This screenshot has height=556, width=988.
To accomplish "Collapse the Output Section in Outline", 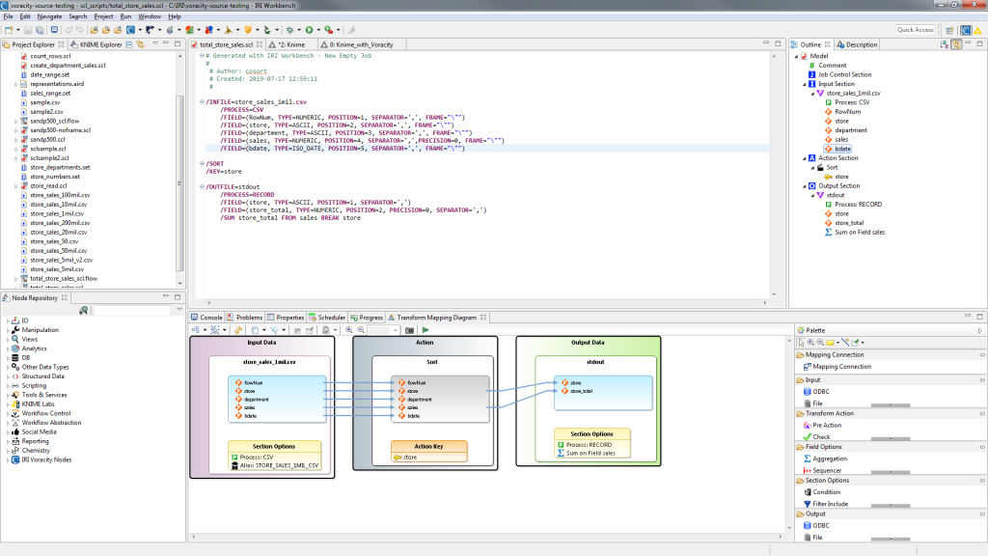I will pos(805,186).
